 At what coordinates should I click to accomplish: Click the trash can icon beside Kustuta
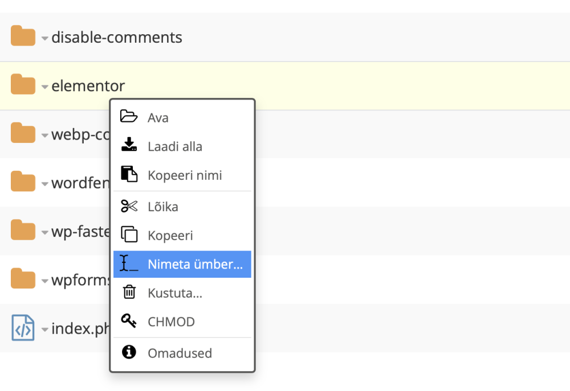click(129, 293)
